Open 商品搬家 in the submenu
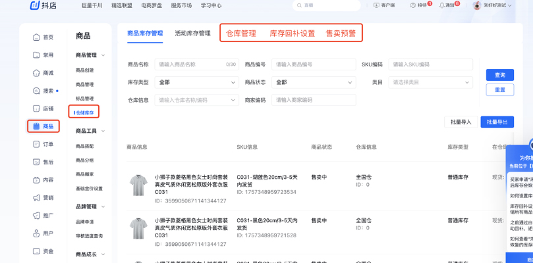Screen dimensions: 533x263 pos(84,174)
